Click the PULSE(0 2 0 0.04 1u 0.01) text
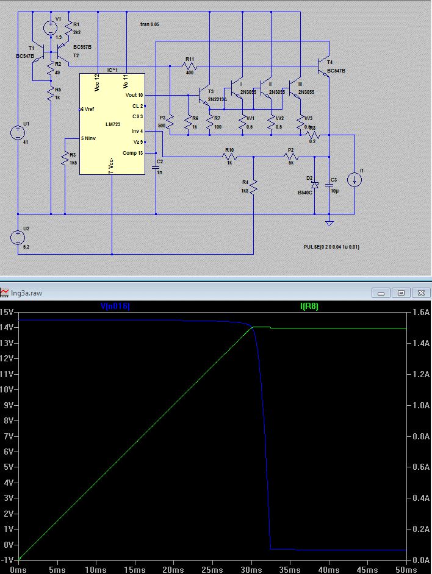The height and width of the screenshot is (574, 432). point(331,247)
